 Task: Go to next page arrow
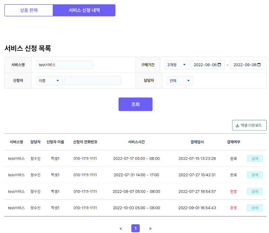pyautogui.click(x=150, y=229)
